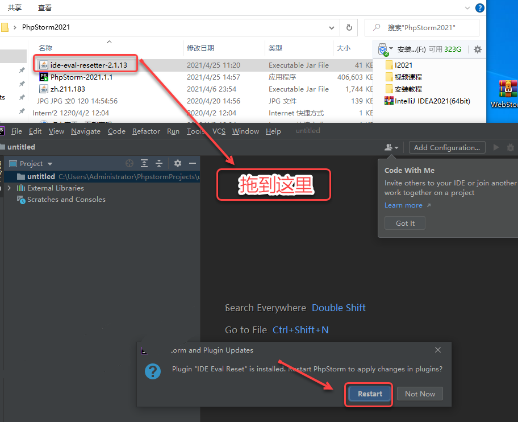Open the Refactor menu
The width and height of the screenshot is (518, 422).
pos(146,131)
